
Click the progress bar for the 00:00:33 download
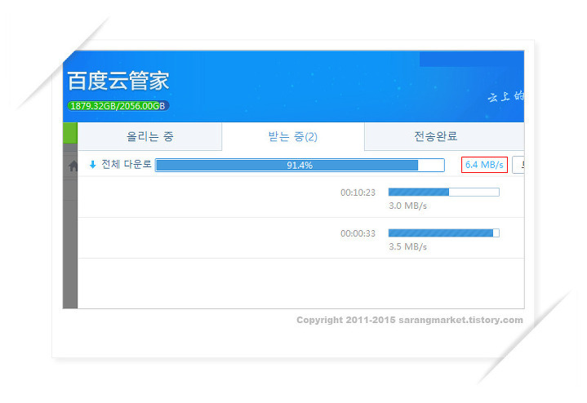point(443,233)
